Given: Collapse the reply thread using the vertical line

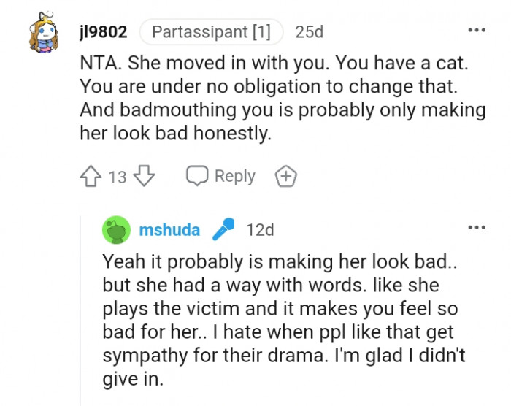Looking at the screenshot, I should pyautogui.click(x=80, y=329).
